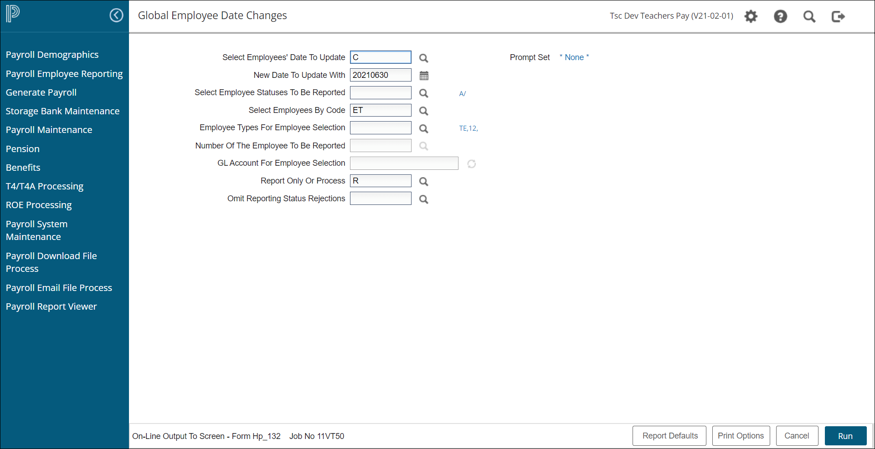The height and width of the screenshot is (449, 875).
Task: Open lookup for Report Only Or Process
Action: (x=423, y=182)
